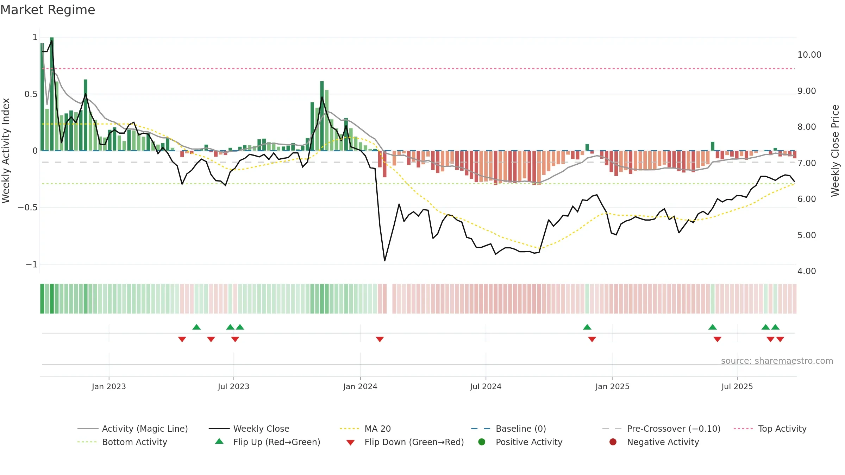Toggle MA 20 legend entry
This screenshot has height=475, width=845.
365,429
